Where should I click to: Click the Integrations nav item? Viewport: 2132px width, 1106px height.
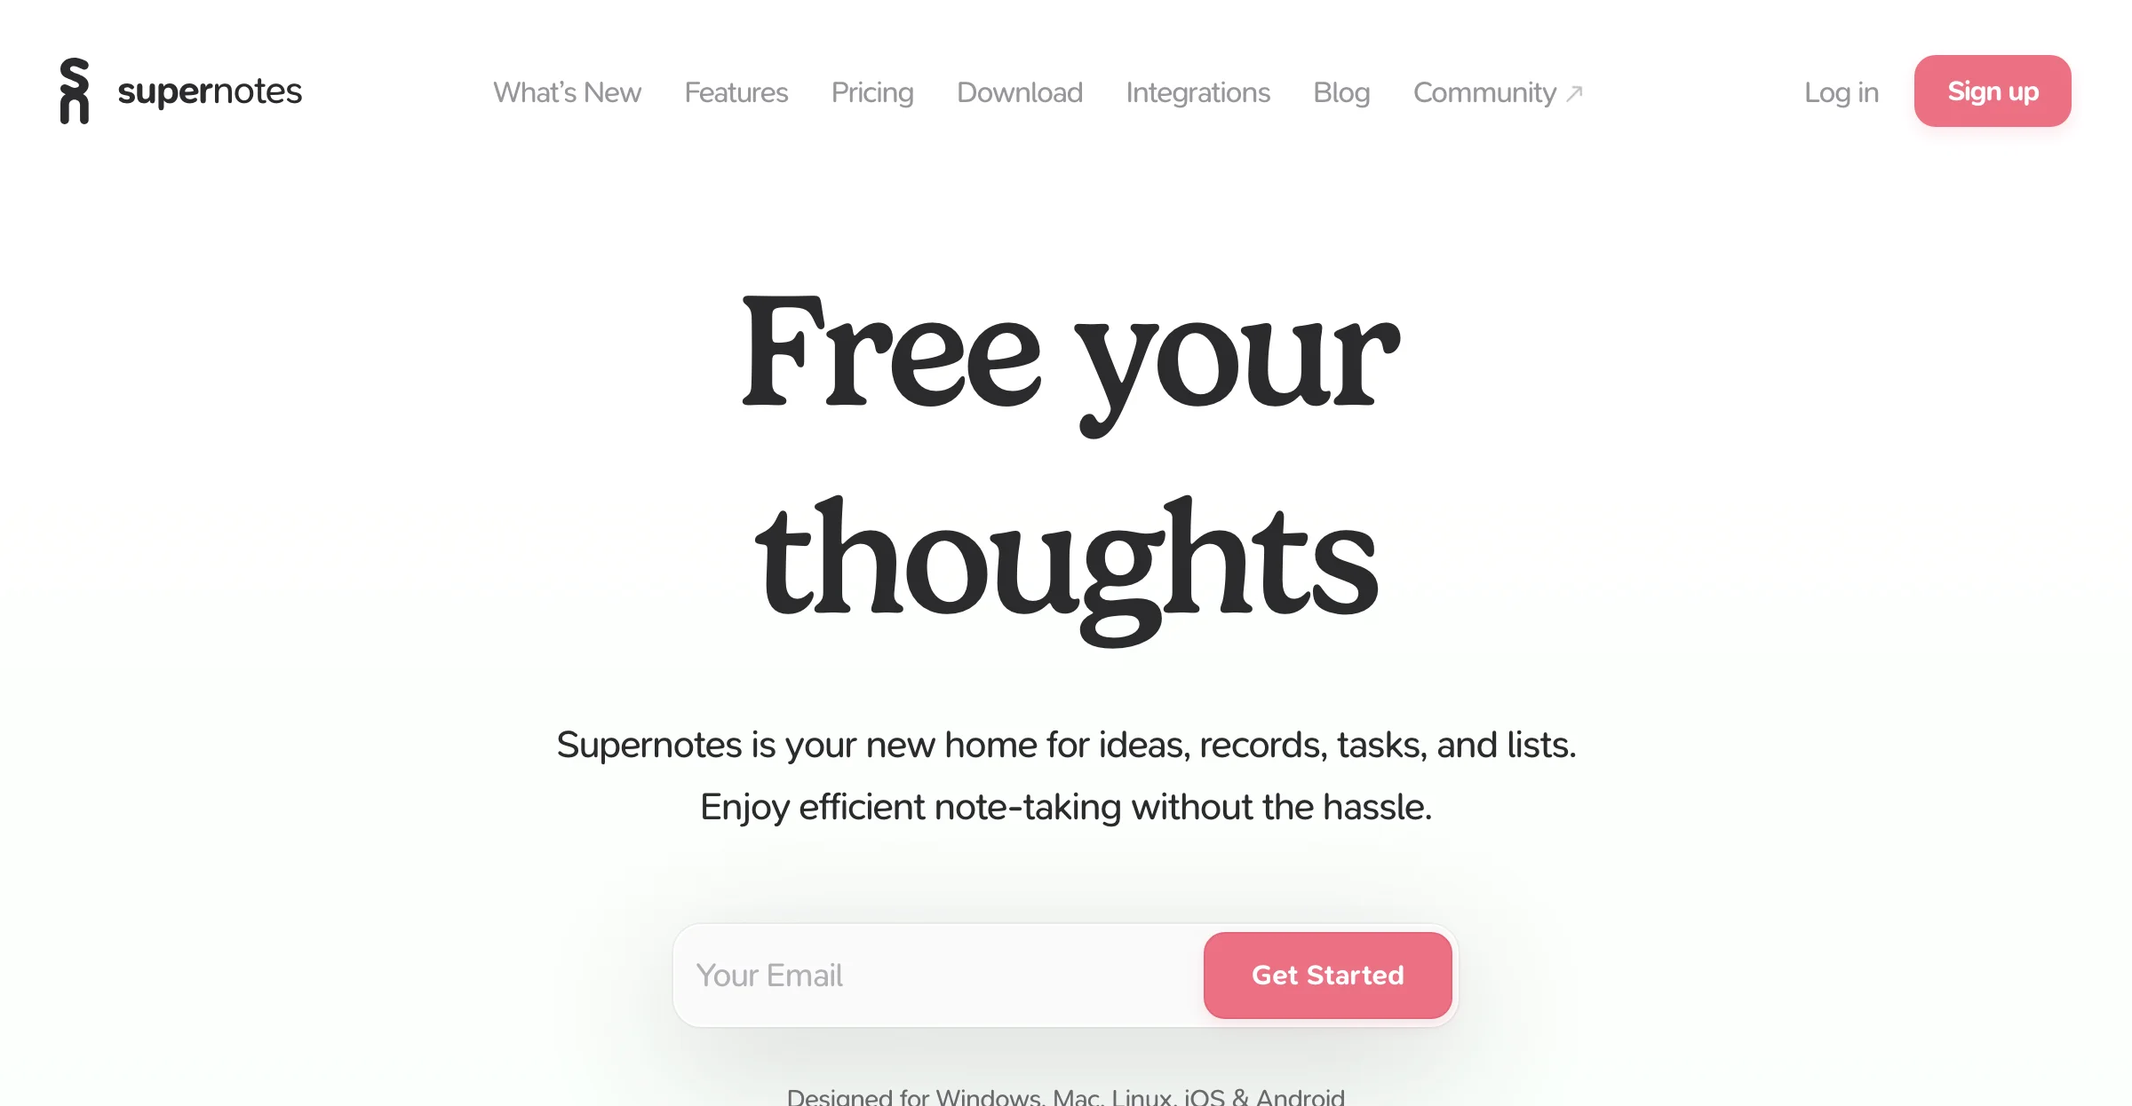pos(1198,91)
